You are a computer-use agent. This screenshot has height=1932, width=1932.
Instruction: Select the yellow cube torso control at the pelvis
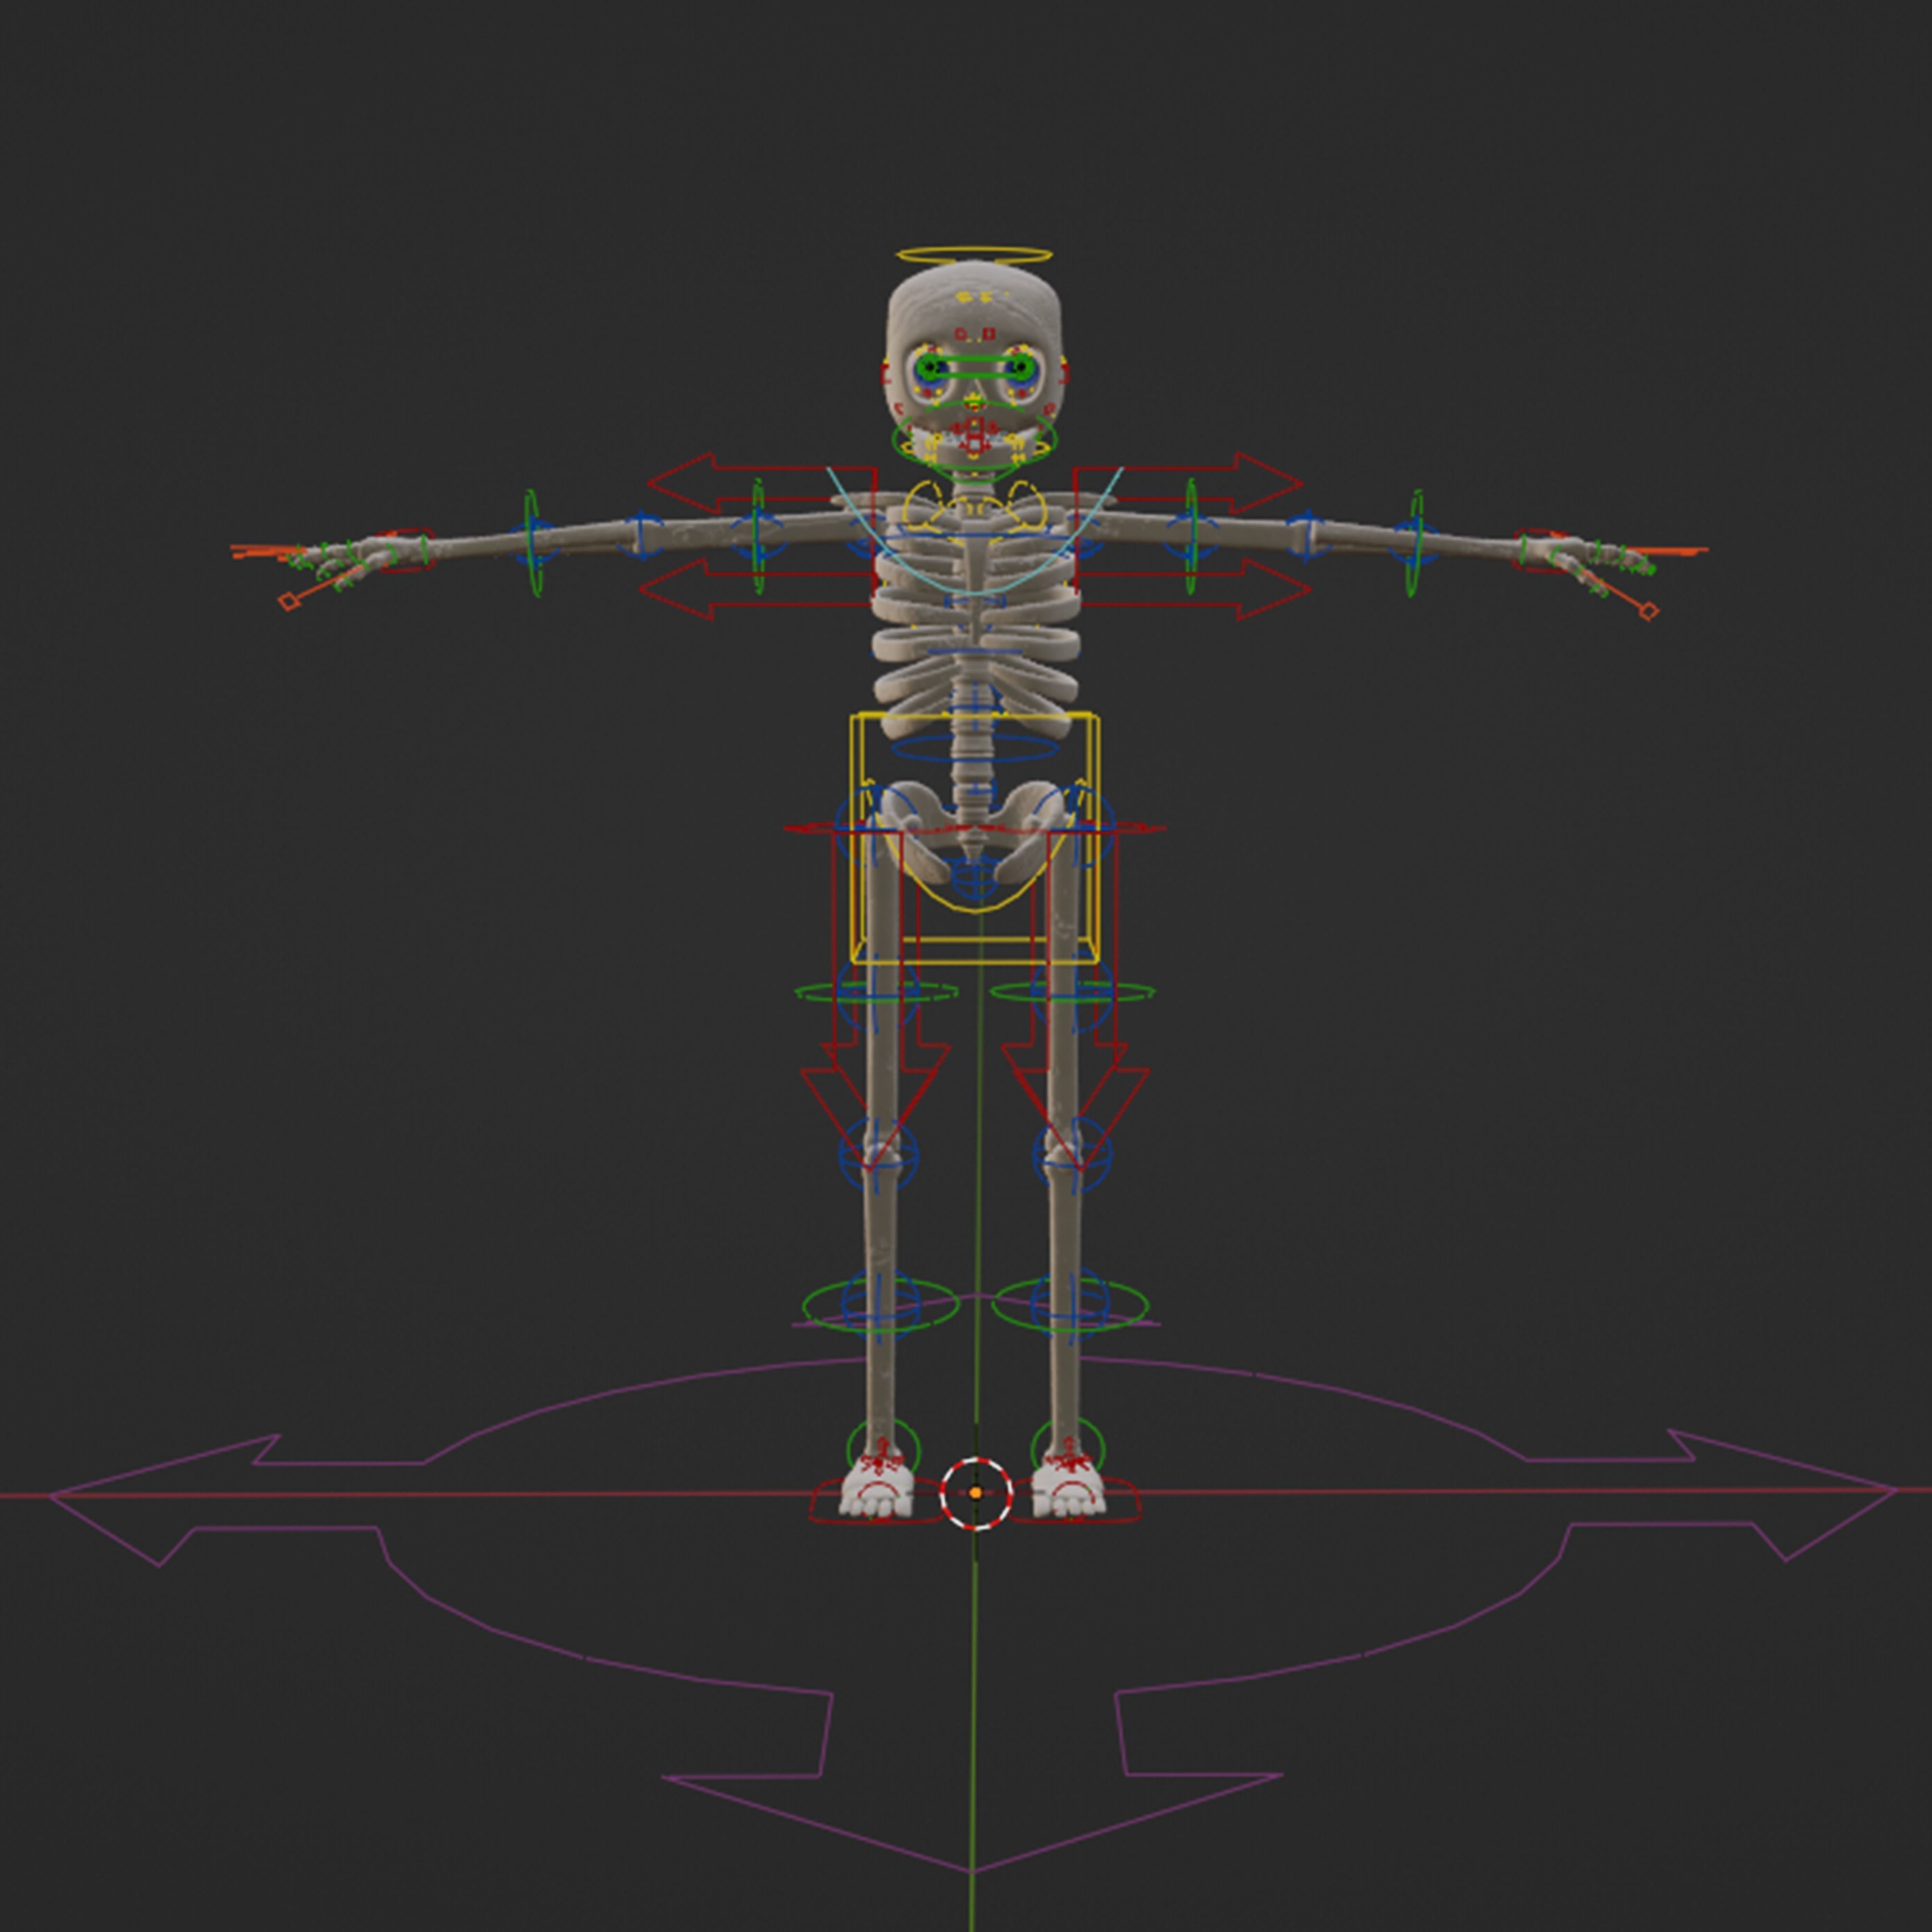tap(975, 838)
